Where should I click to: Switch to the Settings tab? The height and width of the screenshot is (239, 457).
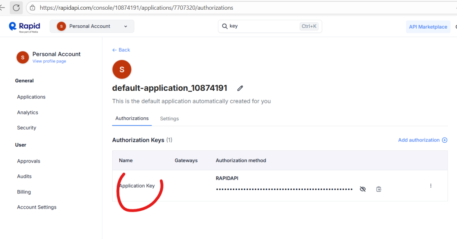pos(169,119)
